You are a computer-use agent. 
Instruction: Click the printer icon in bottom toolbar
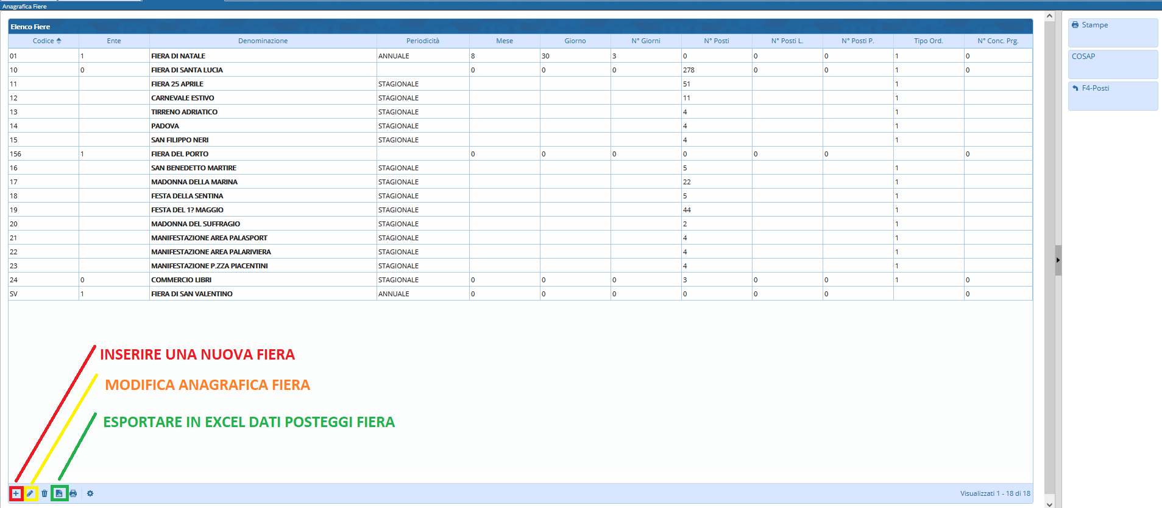[73, 493]
